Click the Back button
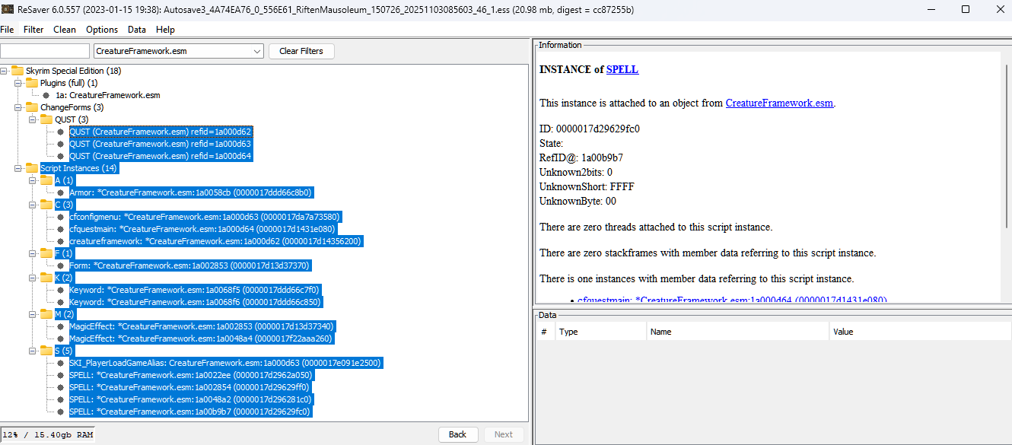Screen dimensions: 1012x445 coord(457,434)
